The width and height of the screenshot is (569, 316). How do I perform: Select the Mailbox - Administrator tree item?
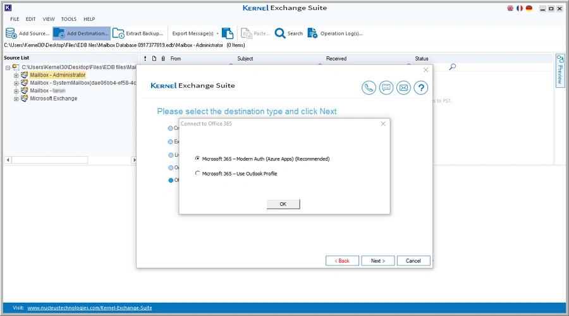[x=58, y=75]
